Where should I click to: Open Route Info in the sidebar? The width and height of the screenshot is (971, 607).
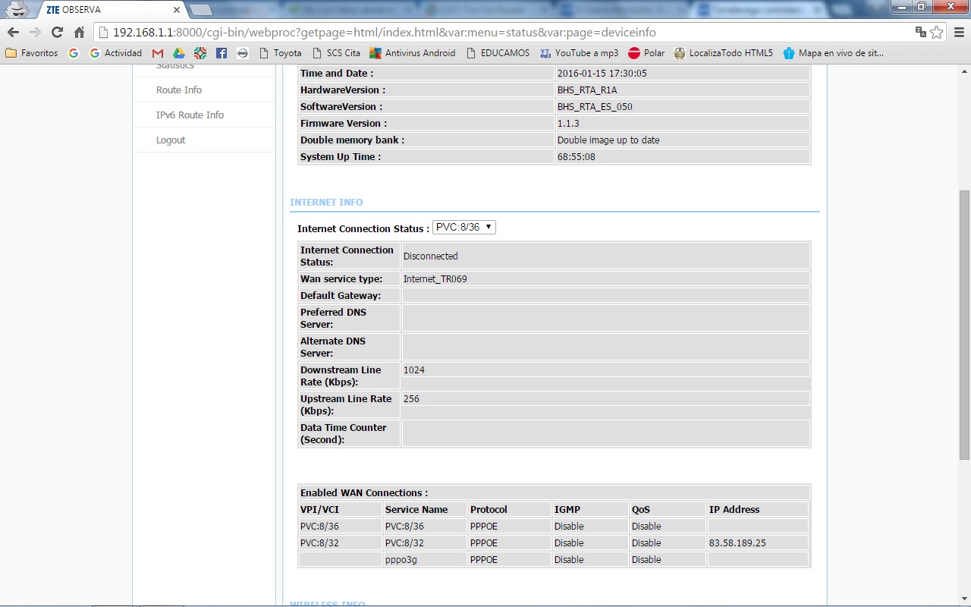(x=179, y=90)
